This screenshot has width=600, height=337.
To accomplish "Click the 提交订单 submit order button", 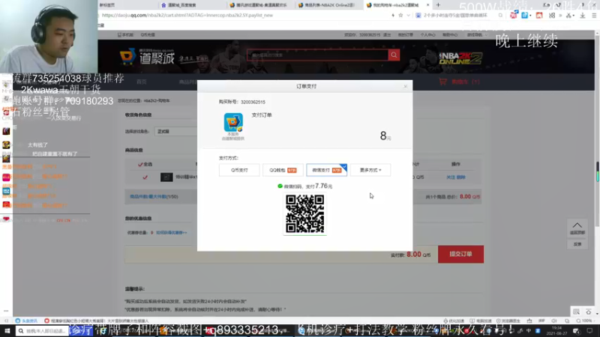I will point(460,254).
